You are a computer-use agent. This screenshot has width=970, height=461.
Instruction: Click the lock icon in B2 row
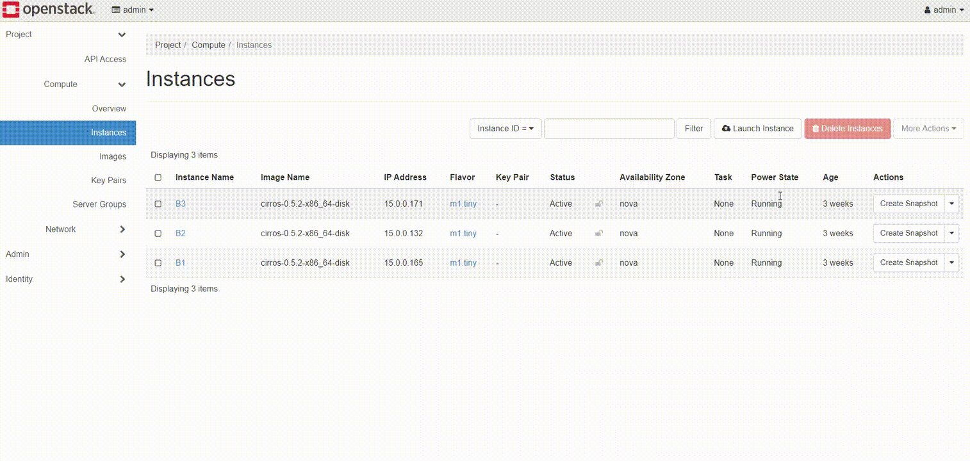click(x=598, y=233)
